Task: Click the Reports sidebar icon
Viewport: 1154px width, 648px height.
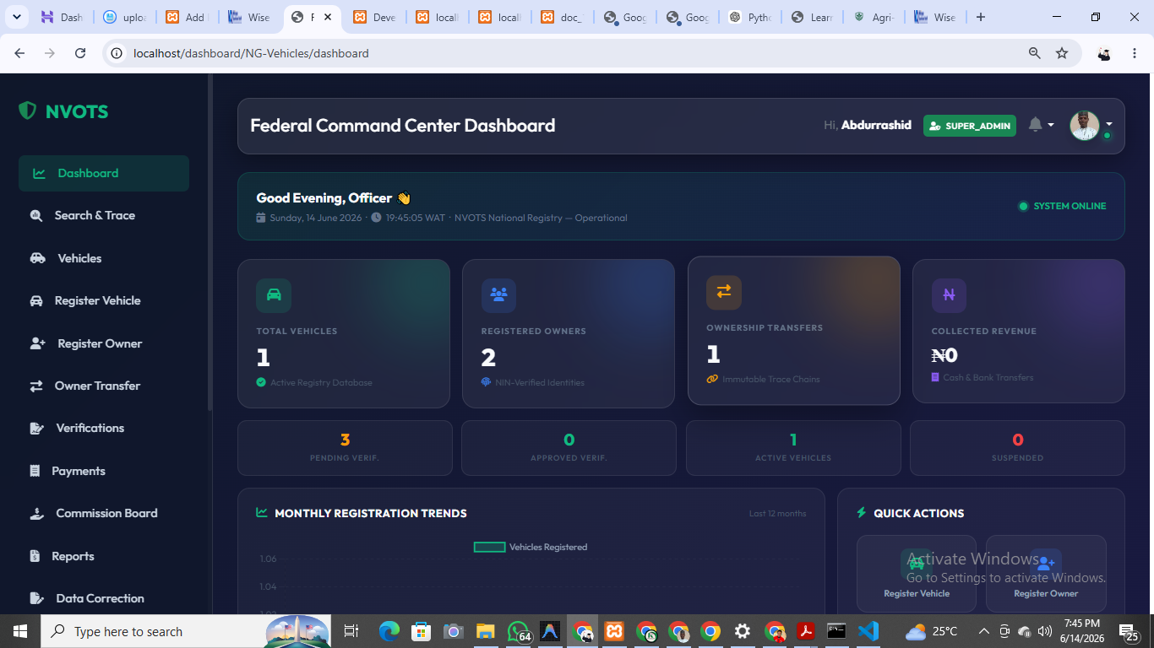Action: coord(35,556)
